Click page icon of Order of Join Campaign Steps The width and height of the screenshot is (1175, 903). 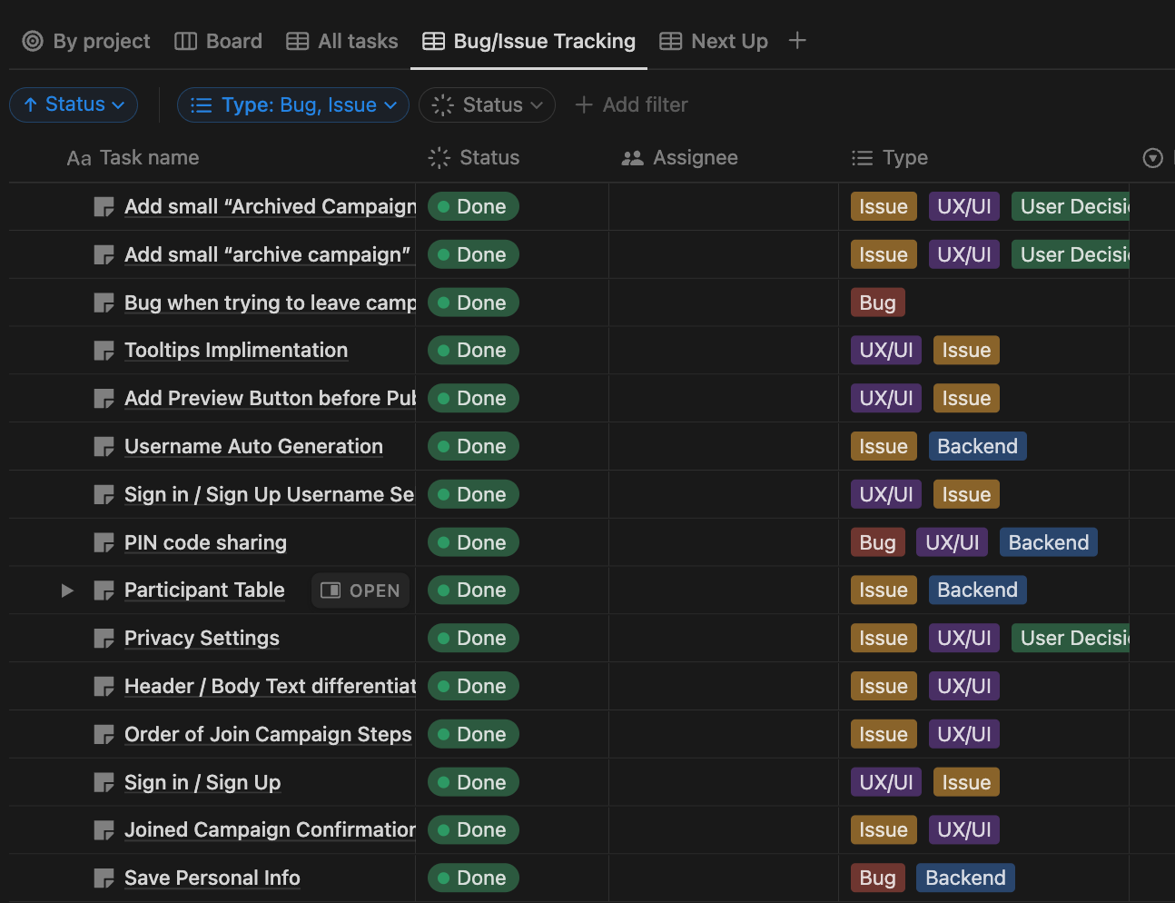click(104, 735)
